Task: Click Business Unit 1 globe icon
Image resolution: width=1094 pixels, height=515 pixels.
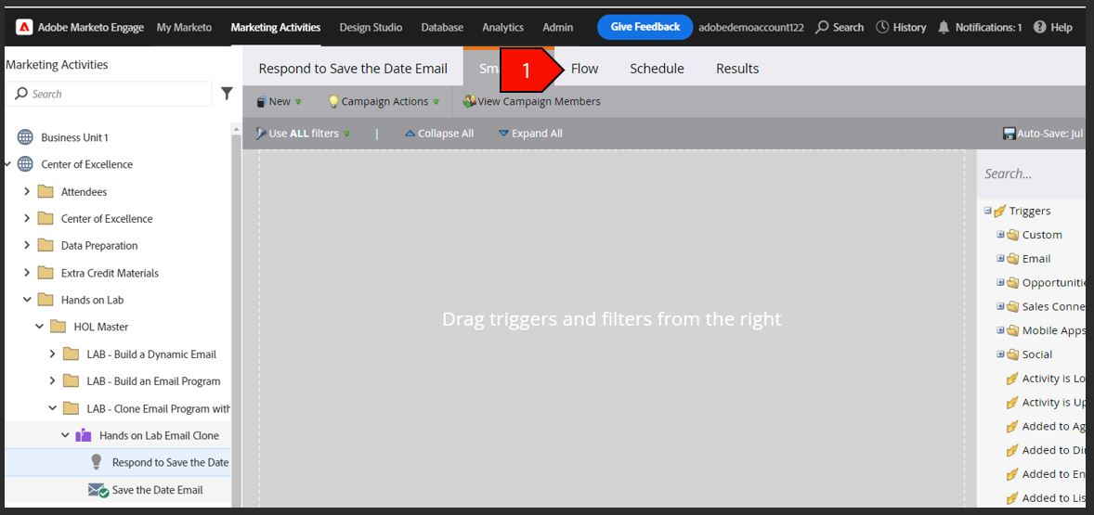Action: tap(25, 137)
